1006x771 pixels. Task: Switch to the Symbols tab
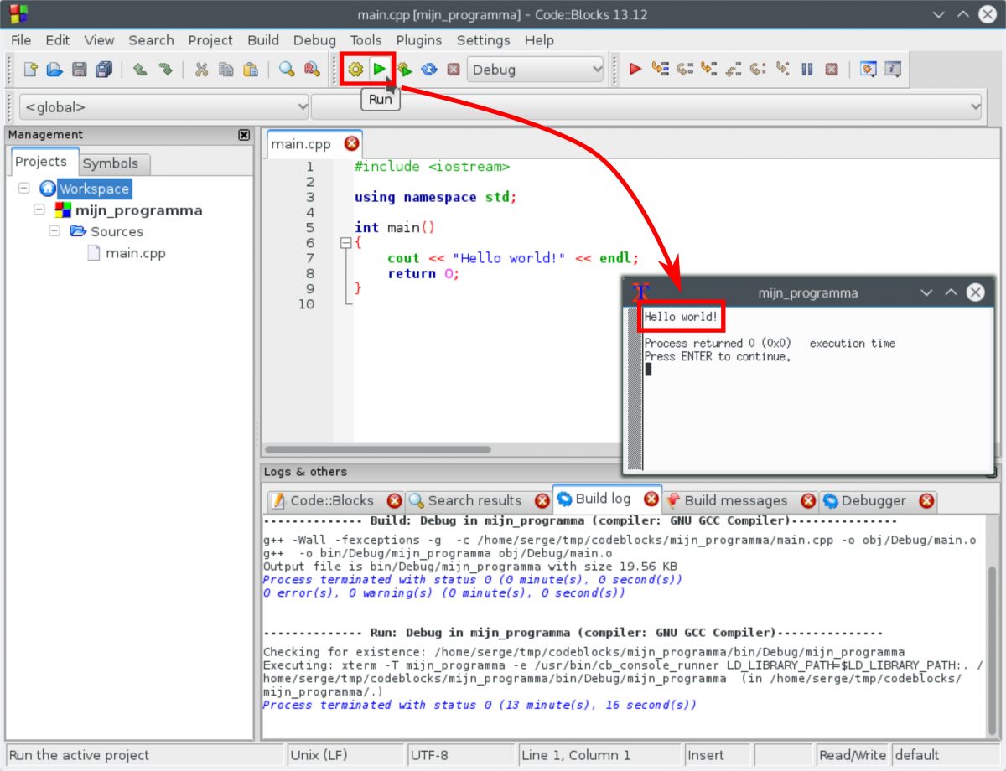pos(110,163)
